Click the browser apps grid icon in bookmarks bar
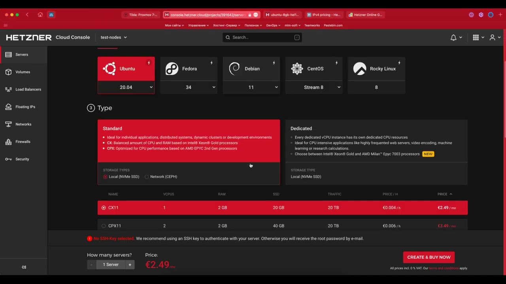 coord(6,25)
